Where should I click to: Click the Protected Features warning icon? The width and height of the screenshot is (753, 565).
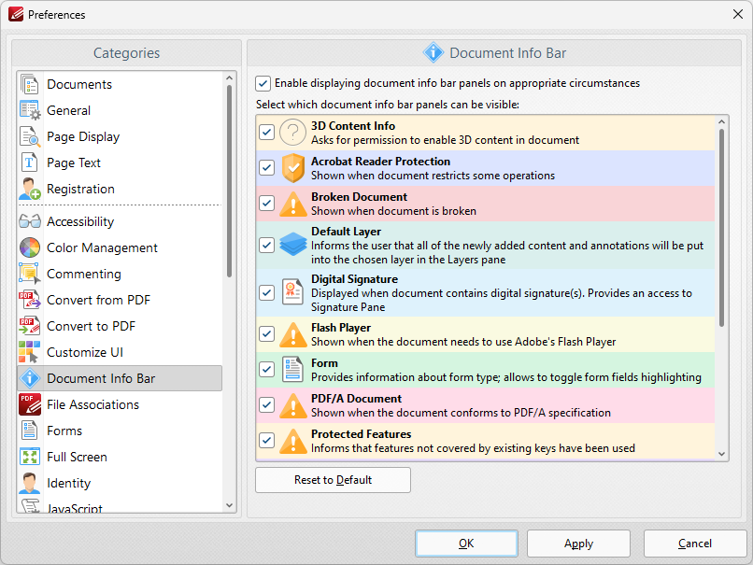click(x=293, y=441)
